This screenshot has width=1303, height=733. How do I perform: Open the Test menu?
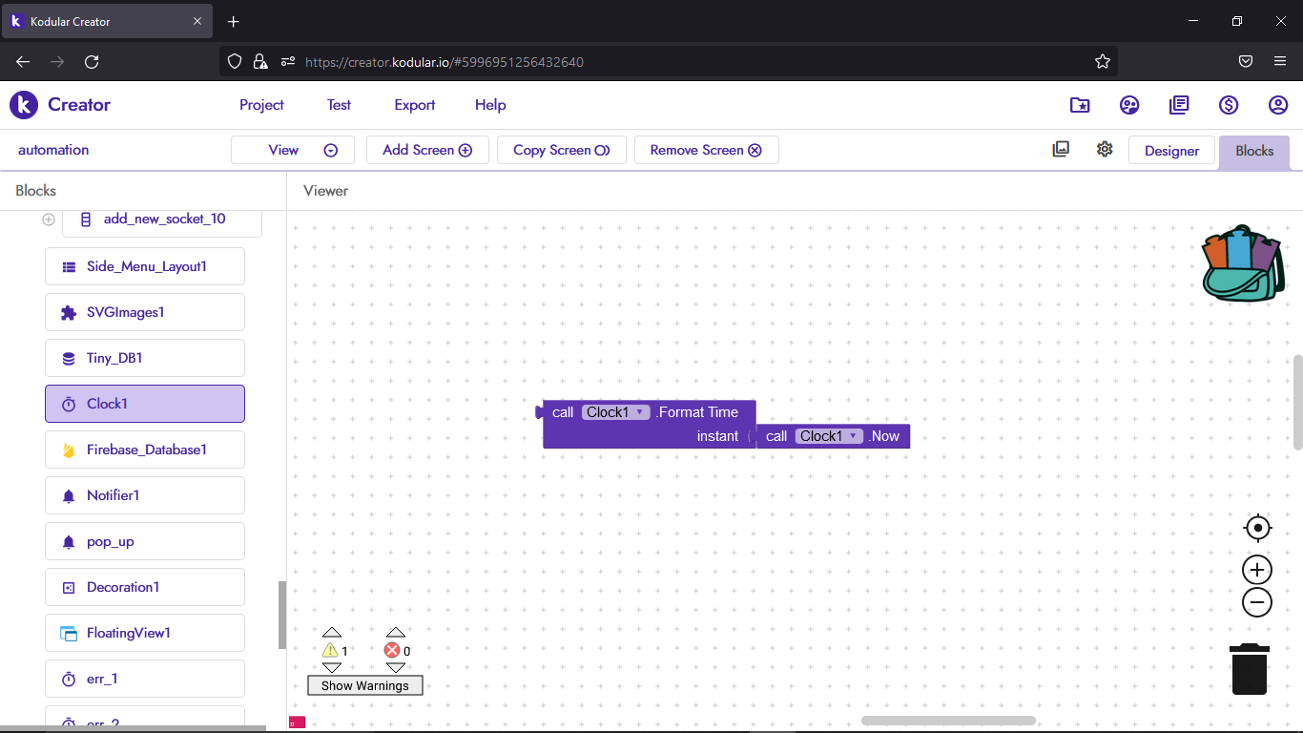pos(339,105)
